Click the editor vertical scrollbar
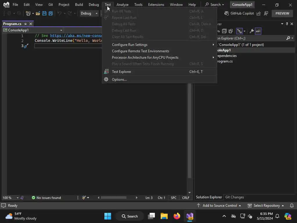The width and height of the screenshot is (297, 223). pyautogui.click(x=189, y=130)
